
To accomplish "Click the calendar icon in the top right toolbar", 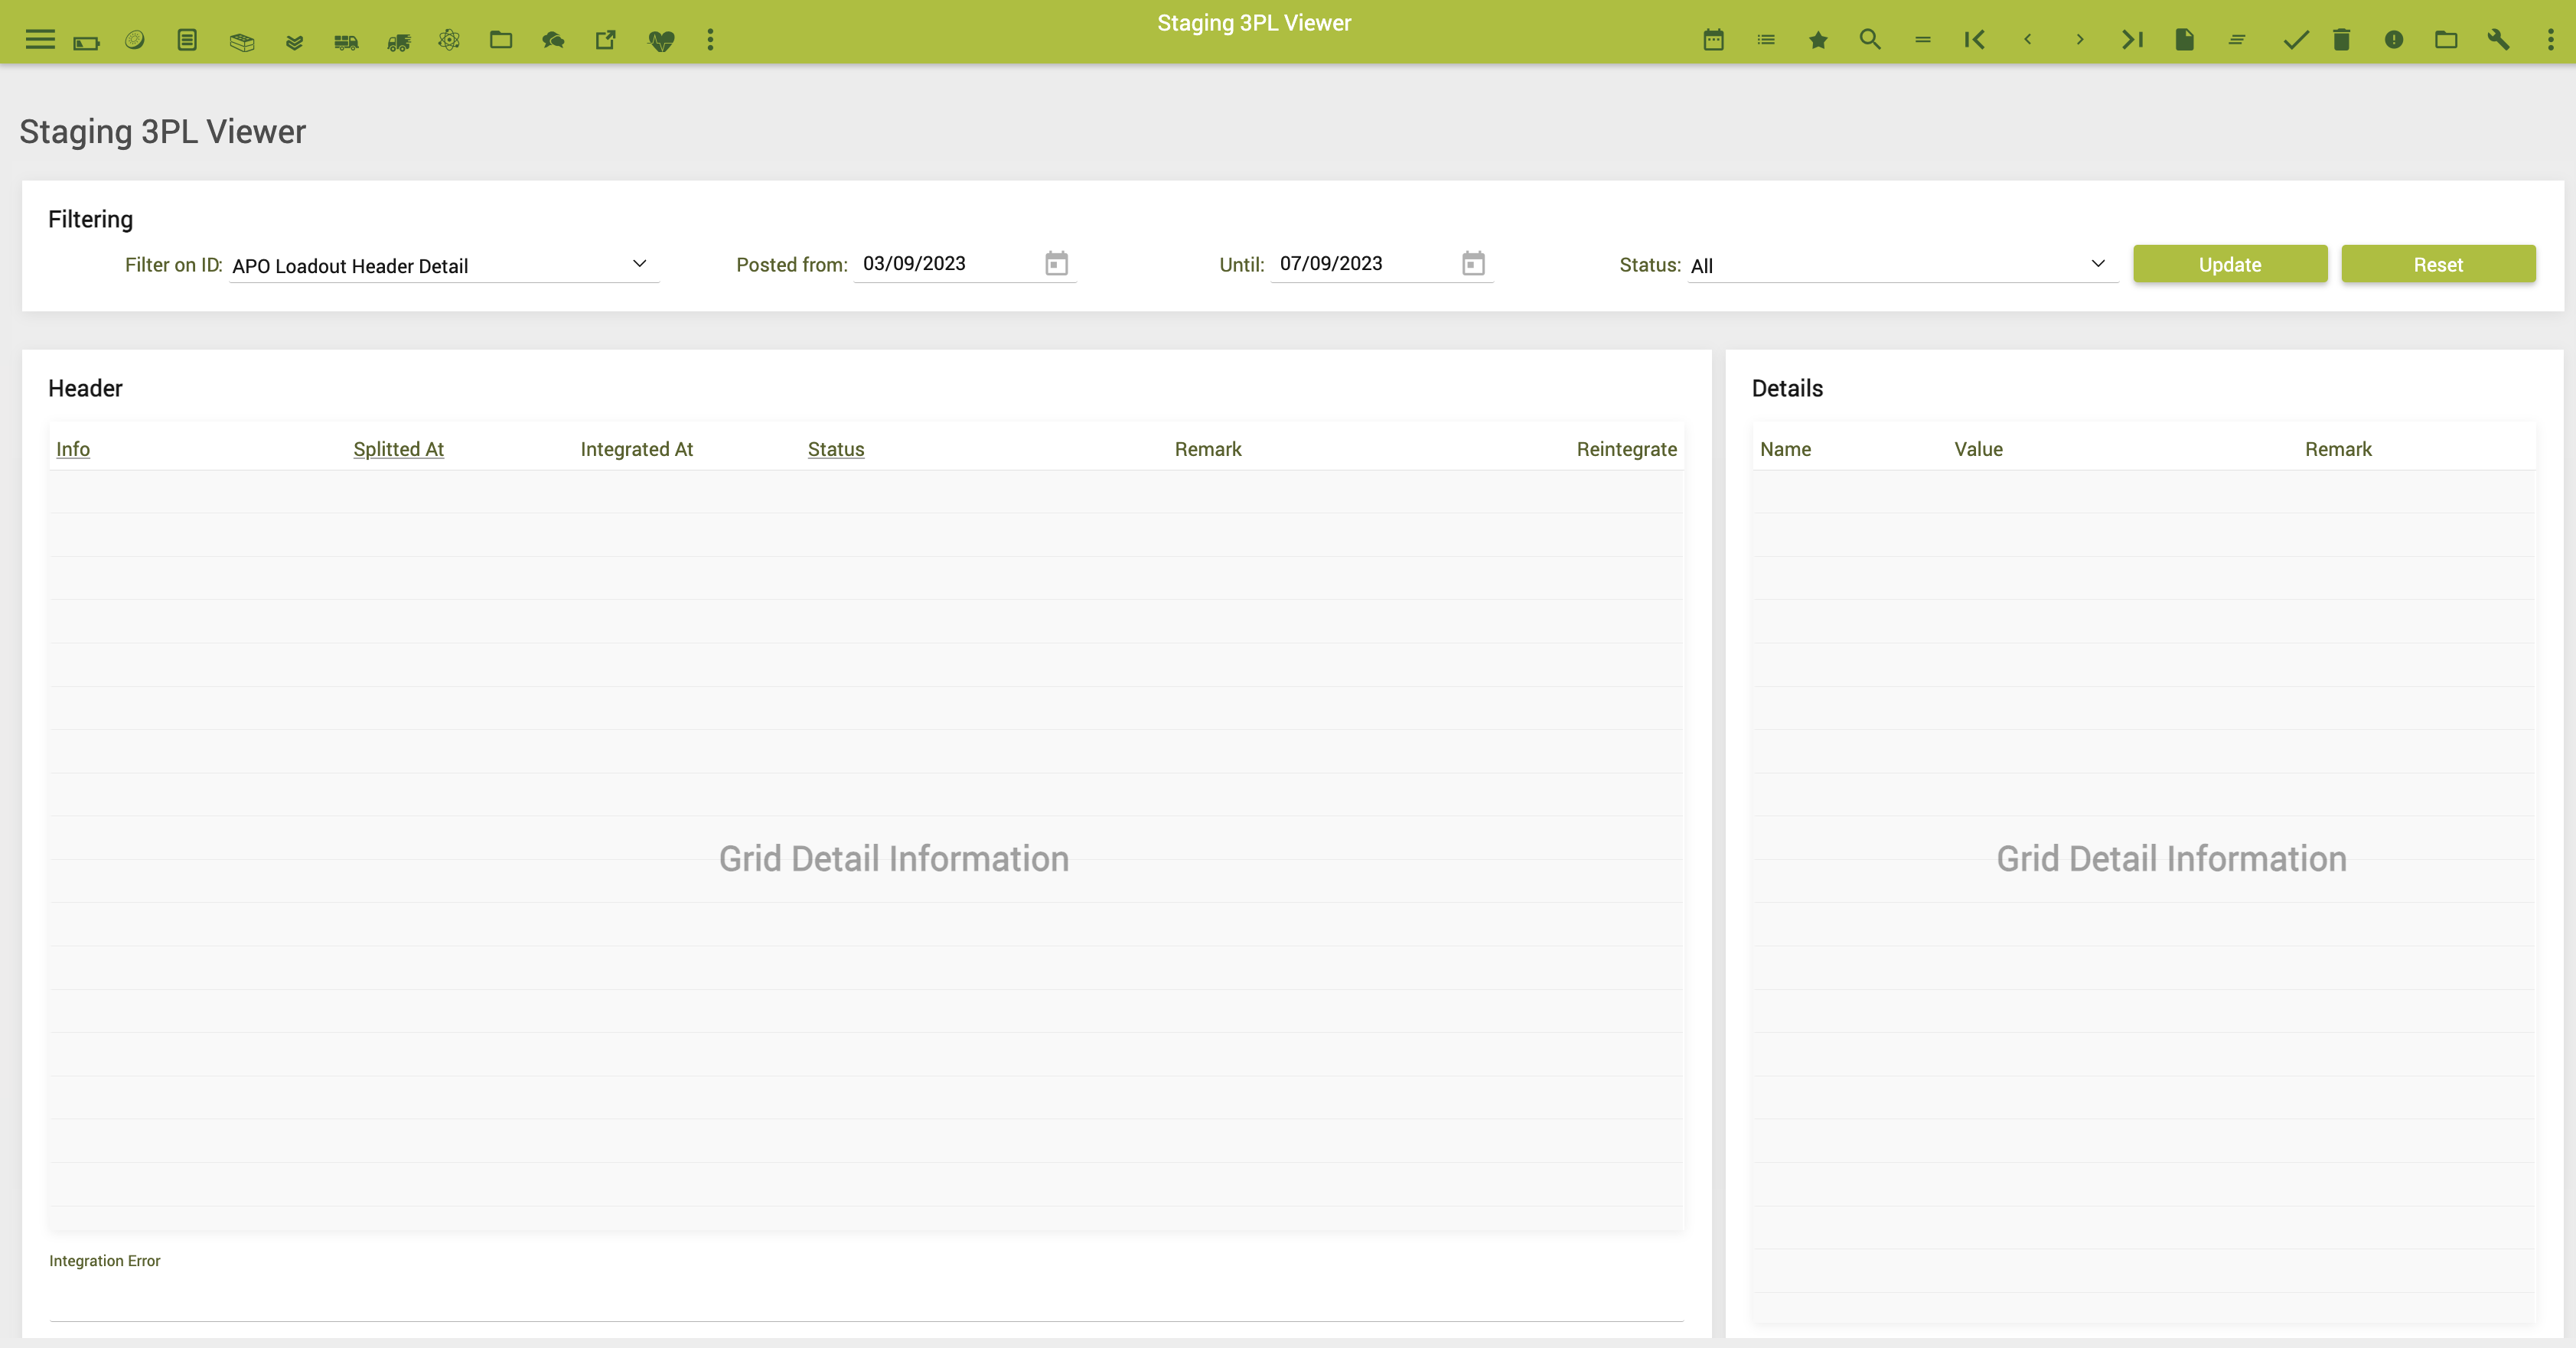I will point(1714,40).
